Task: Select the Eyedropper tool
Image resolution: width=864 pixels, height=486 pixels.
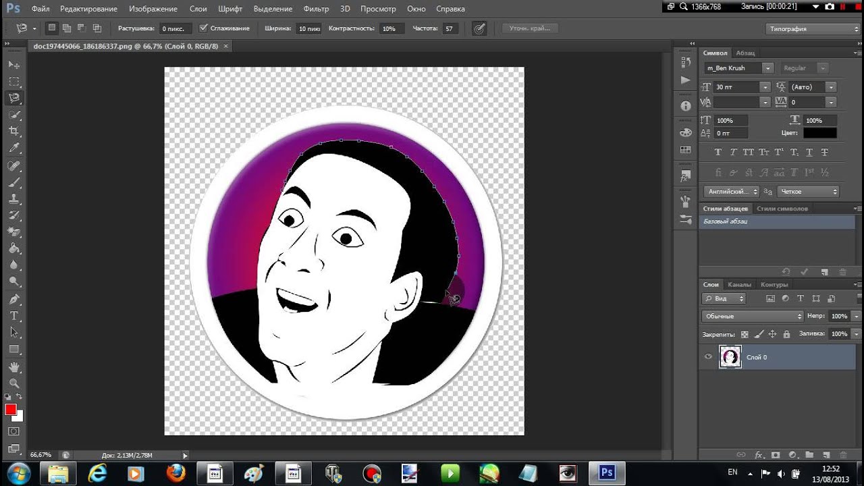Action: click(x=14, y=148)
